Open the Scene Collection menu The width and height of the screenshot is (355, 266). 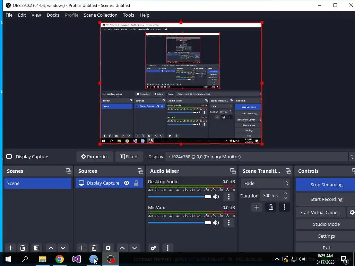[x=101, y=15]
